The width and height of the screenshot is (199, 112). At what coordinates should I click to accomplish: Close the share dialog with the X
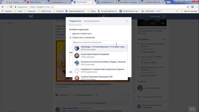tap(127, 21)
